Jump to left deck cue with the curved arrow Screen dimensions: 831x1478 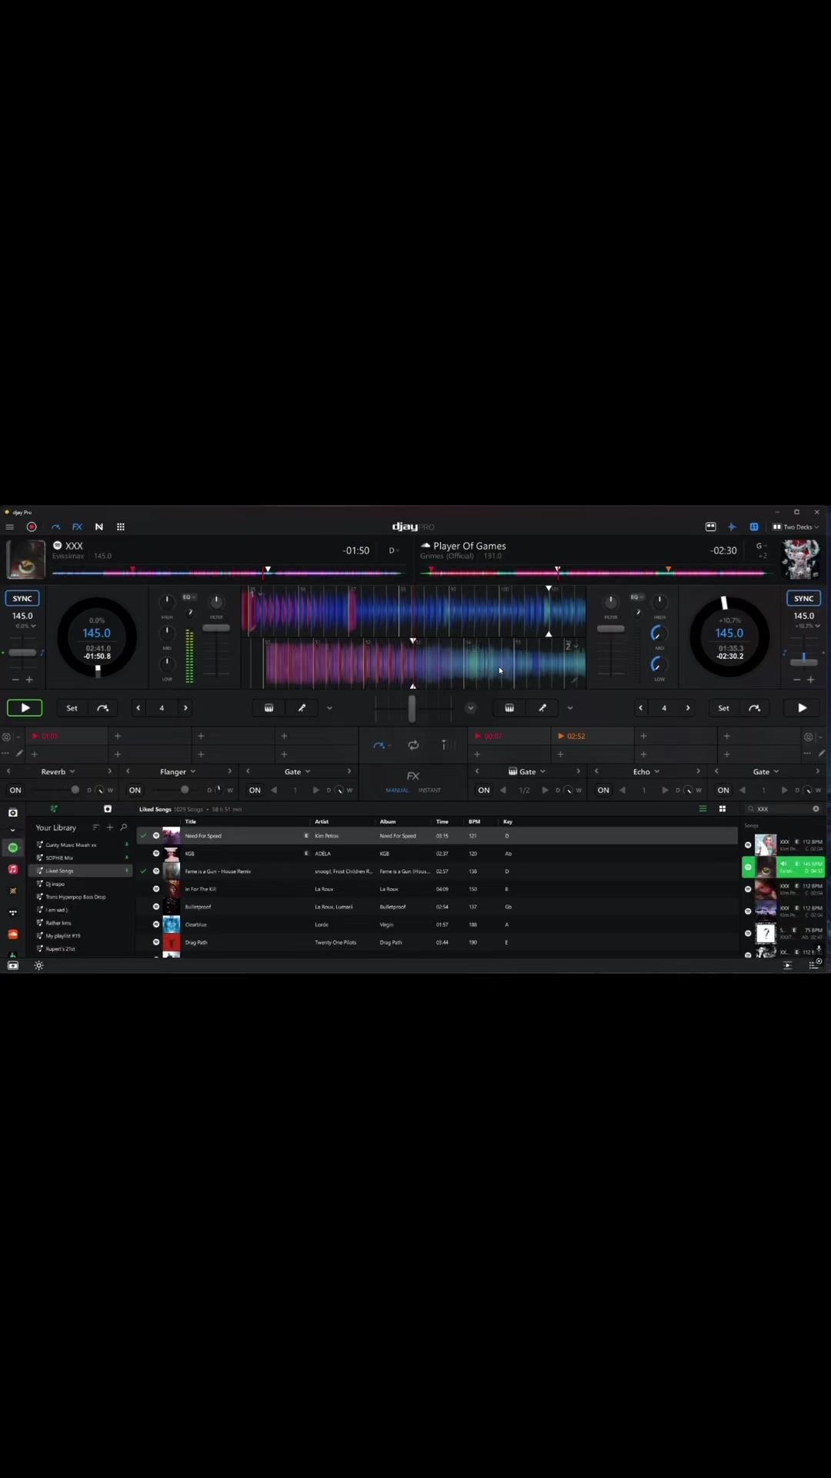pos(103,708)
